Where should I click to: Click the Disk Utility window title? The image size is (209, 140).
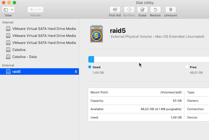click(145, 3)
